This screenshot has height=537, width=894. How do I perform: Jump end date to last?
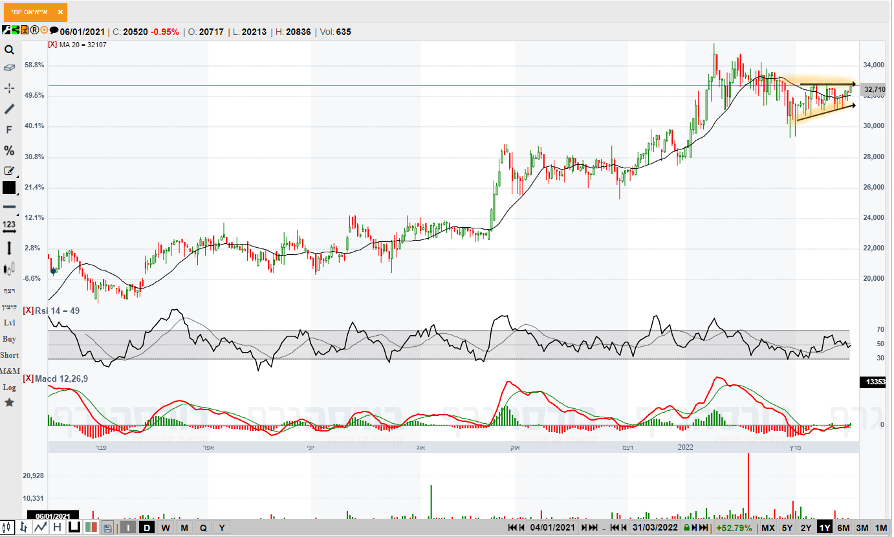coord(703,528)
